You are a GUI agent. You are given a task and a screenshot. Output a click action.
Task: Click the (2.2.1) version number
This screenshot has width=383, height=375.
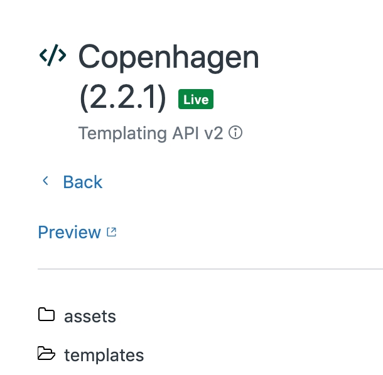tap(123, 98)
